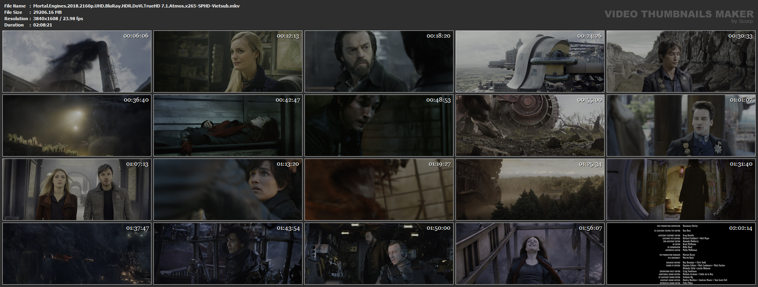This screenshot has width=758, height=287.
Task: Click the Resolution label
Action: tap(16, 19)
